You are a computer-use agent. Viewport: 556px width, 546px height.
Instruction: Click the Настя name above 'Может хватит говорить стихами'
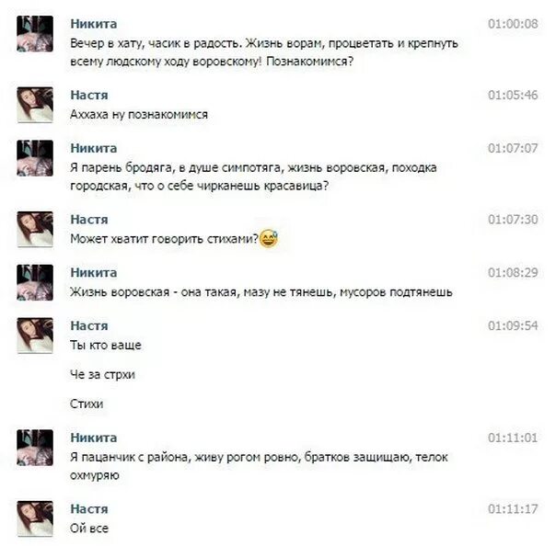(x=89, y=219)
